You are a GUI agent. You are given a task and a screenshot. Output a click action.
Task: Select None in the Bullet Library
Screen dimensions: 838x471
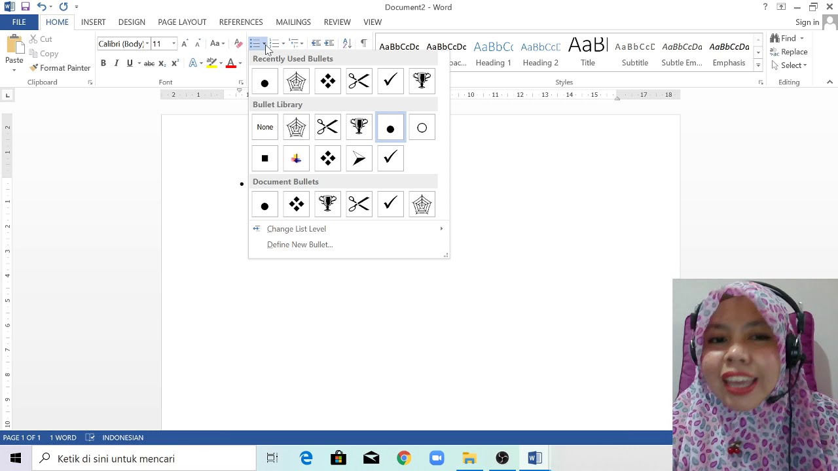tap(265, 127)
